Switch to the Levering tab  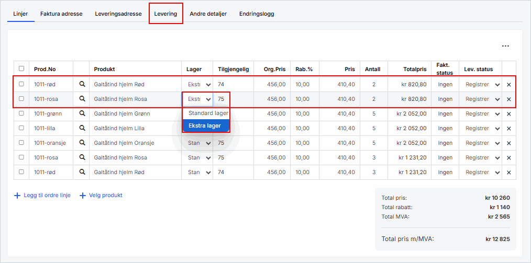click(x=165, y=14)
